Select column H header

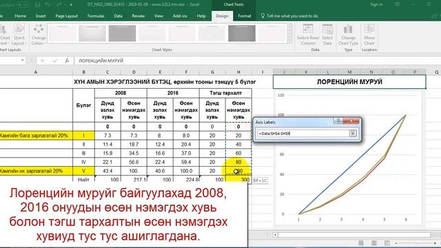[238, 72]
